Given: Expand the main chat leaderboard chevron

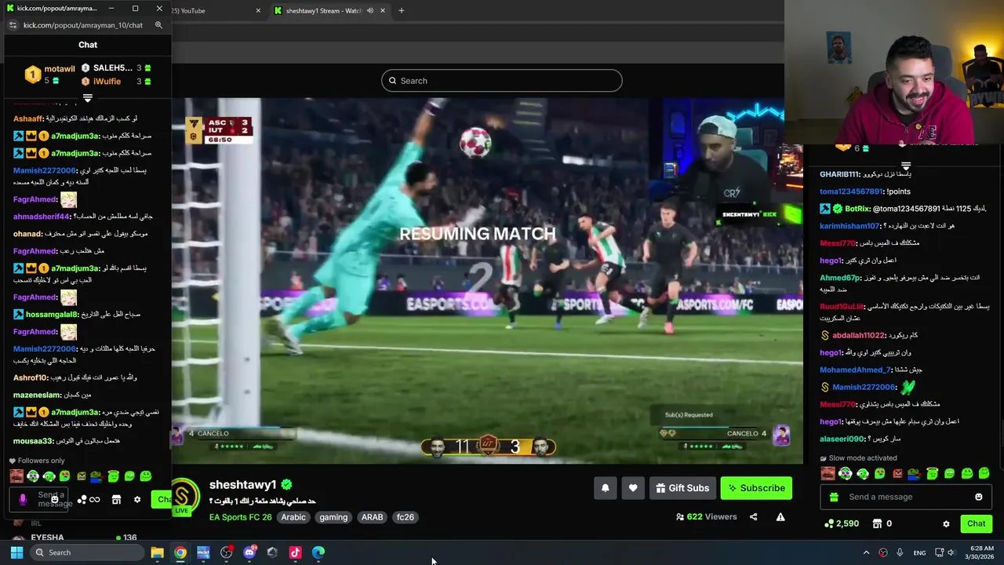Looking at the screenshot, I should point(906,166).
